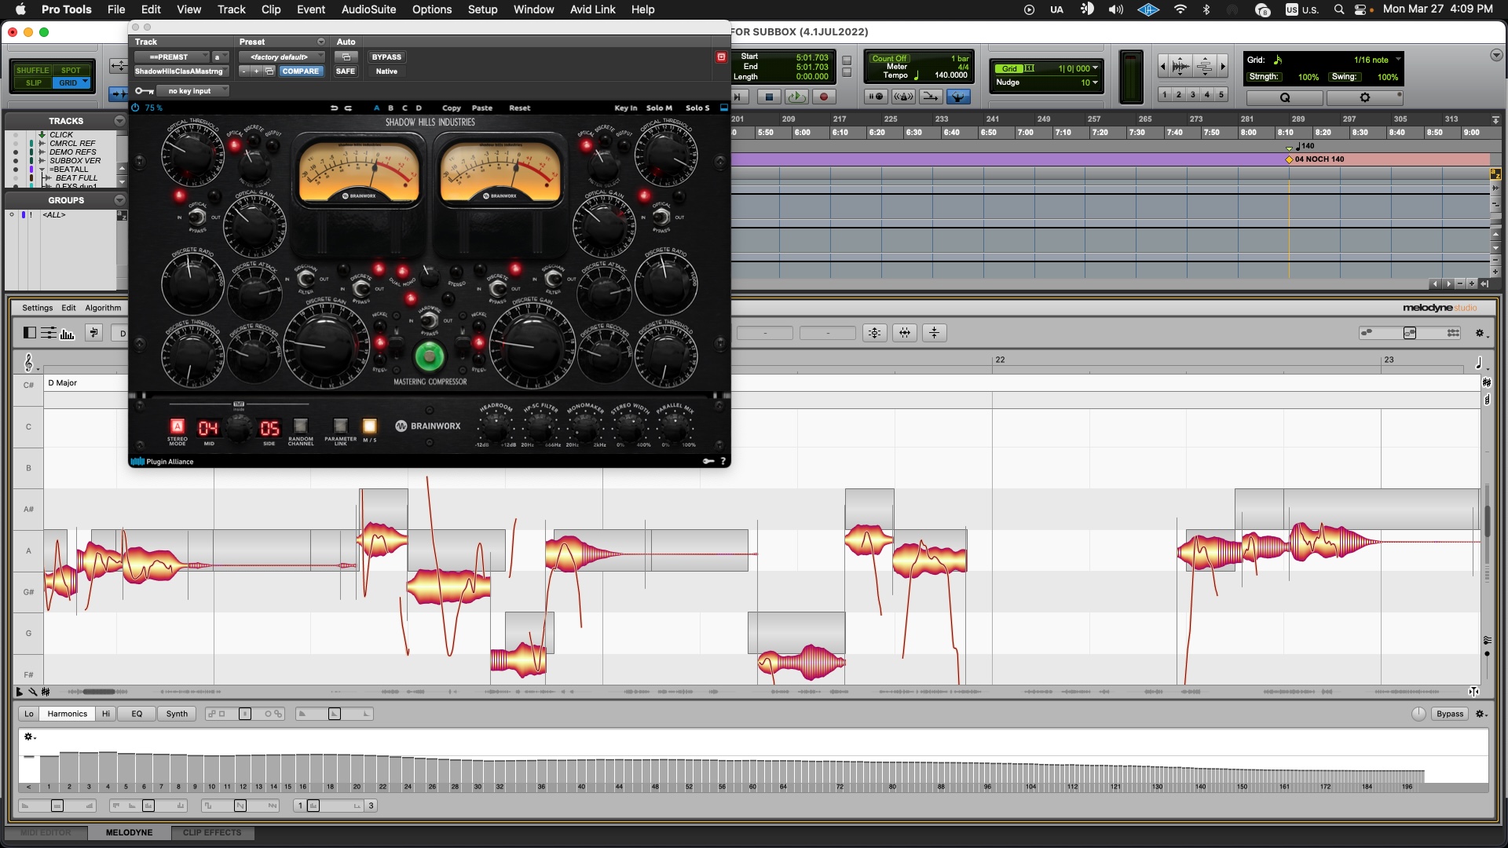Click Melodyne pitch grid clef icon
Viewport: 1508px width, 848px height.
click(x=29, y=362)
